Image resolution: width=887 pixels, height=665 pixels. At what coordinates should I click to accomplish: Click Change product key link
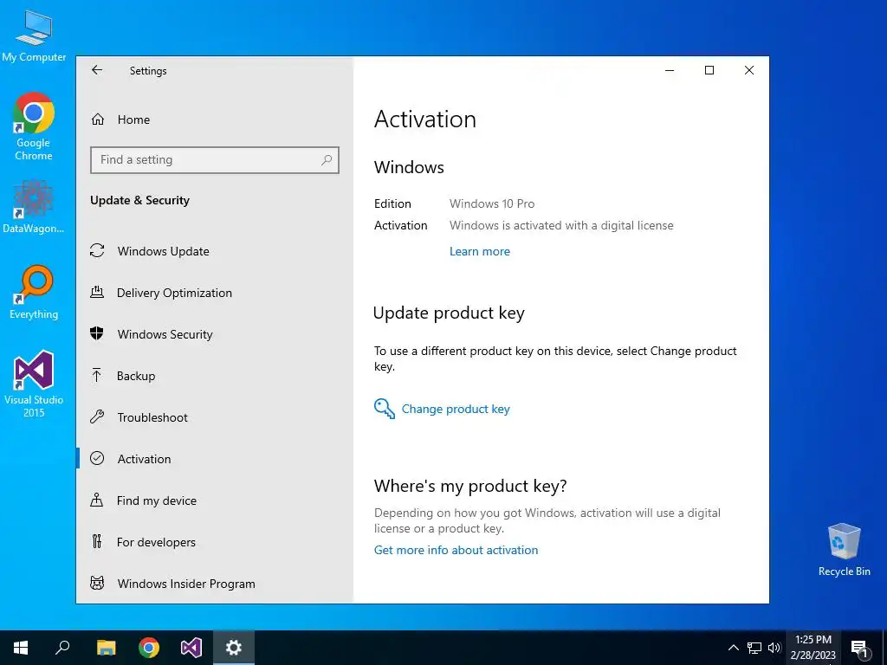point(456,409)
